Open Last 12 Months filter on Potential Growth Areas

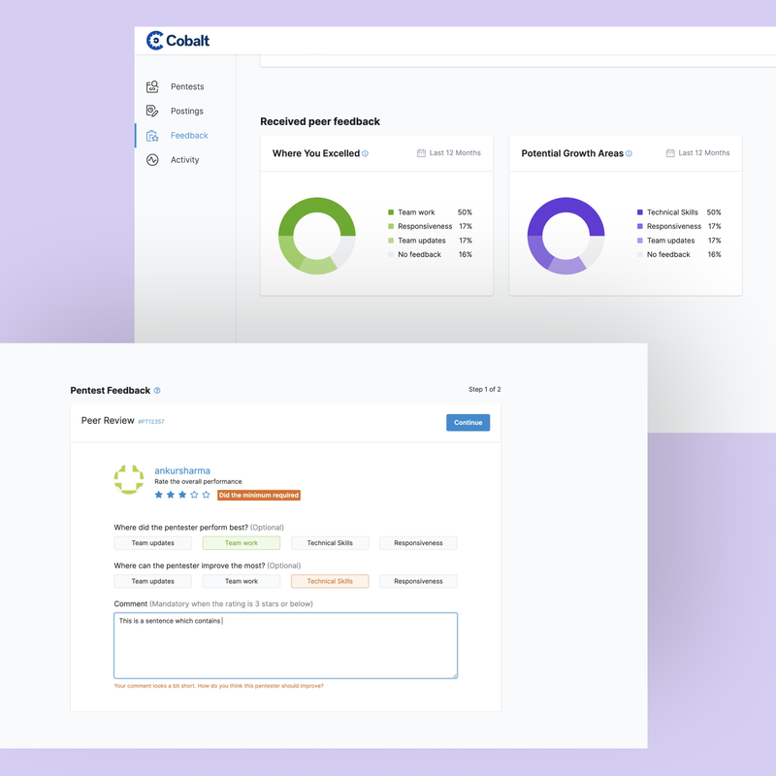698,153
